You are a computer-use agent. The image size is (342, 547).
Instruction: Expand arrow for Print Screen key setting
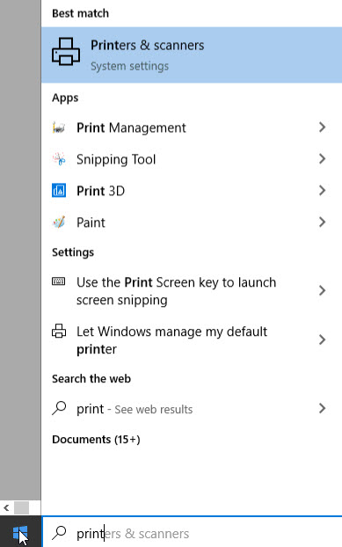[x=322, y=290]
